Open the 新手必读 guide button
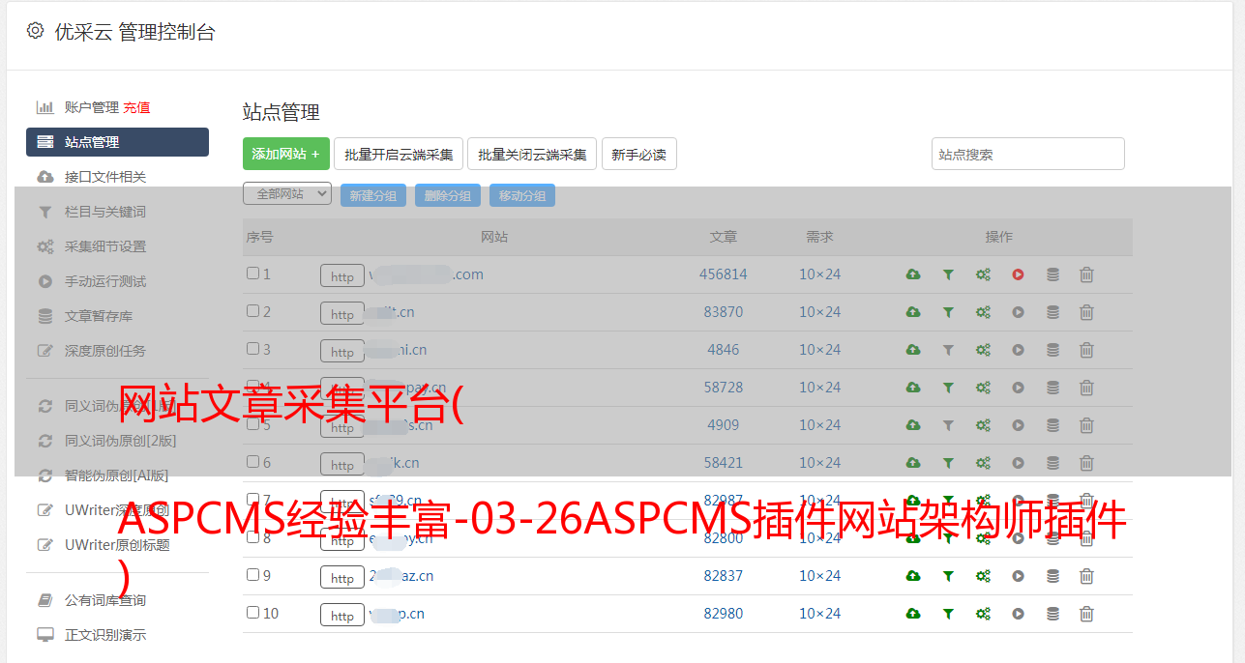 click(x=639, y=154)
